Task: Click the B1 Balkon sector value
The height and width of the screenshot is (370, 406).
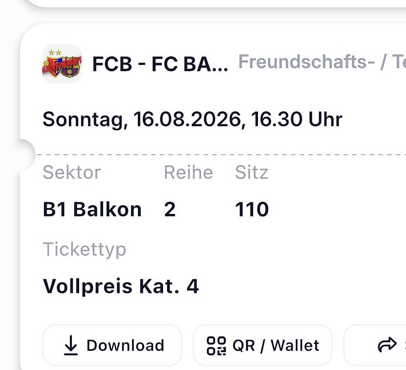Action: pyautogui.click(x=92, y=209)
